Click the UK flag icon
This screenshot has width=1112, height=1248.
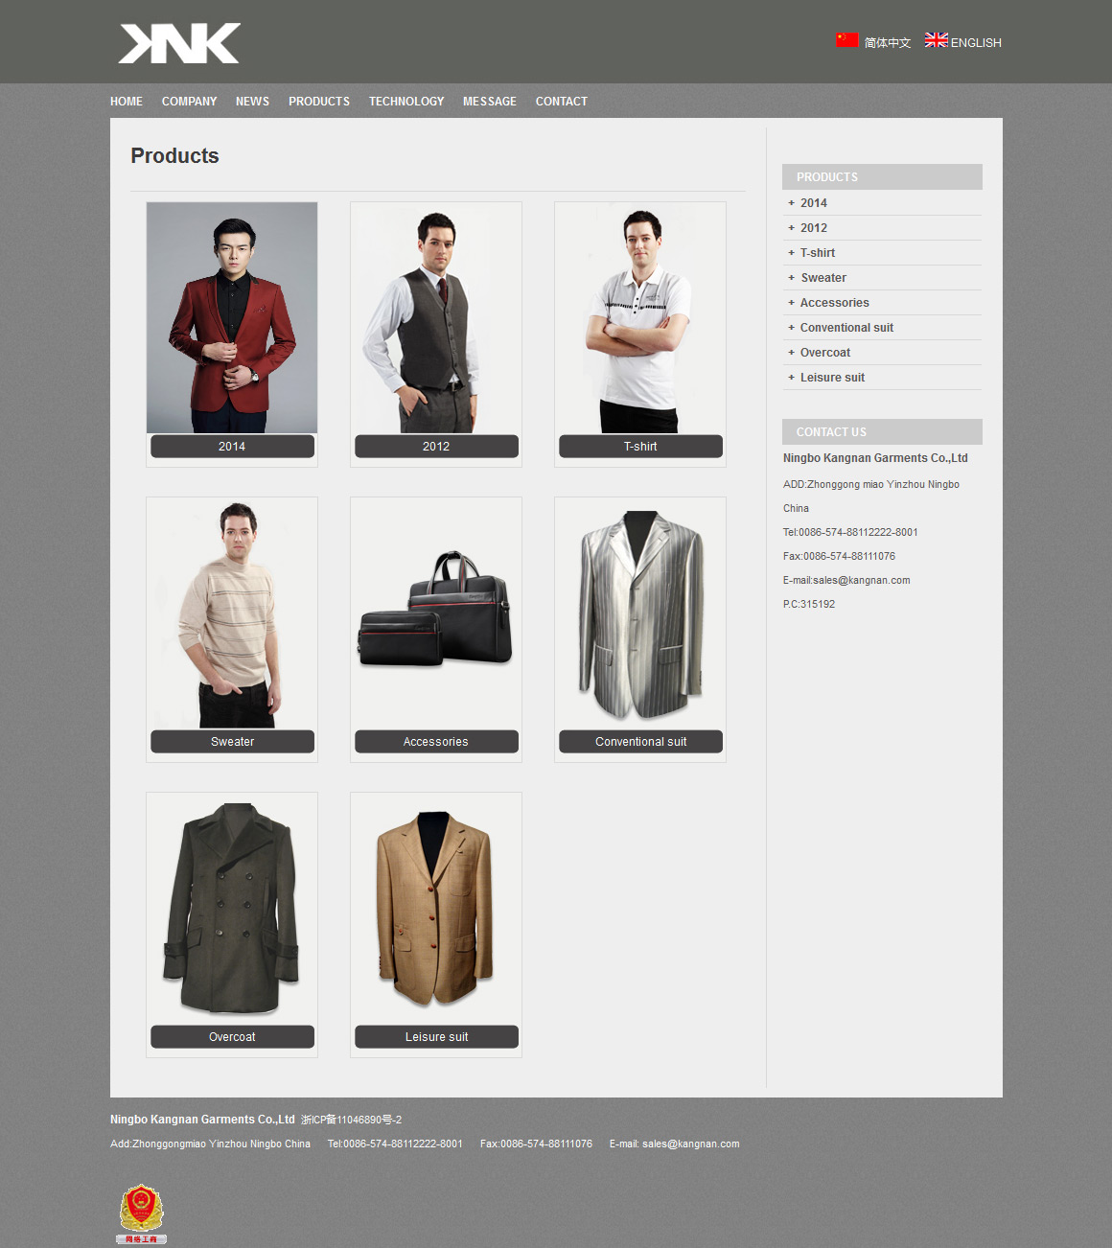click(936, 40)
